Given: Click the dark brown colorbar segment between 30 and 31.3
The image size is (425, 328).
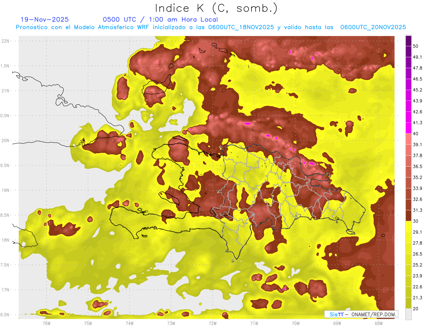Looking at the screenshot, I should click(x=408, y=215).
